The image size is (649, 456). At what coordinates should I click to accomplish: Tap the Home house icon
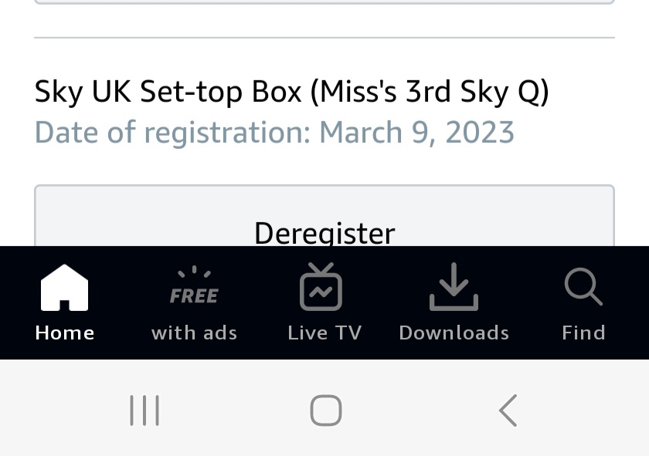coord(65,288)
